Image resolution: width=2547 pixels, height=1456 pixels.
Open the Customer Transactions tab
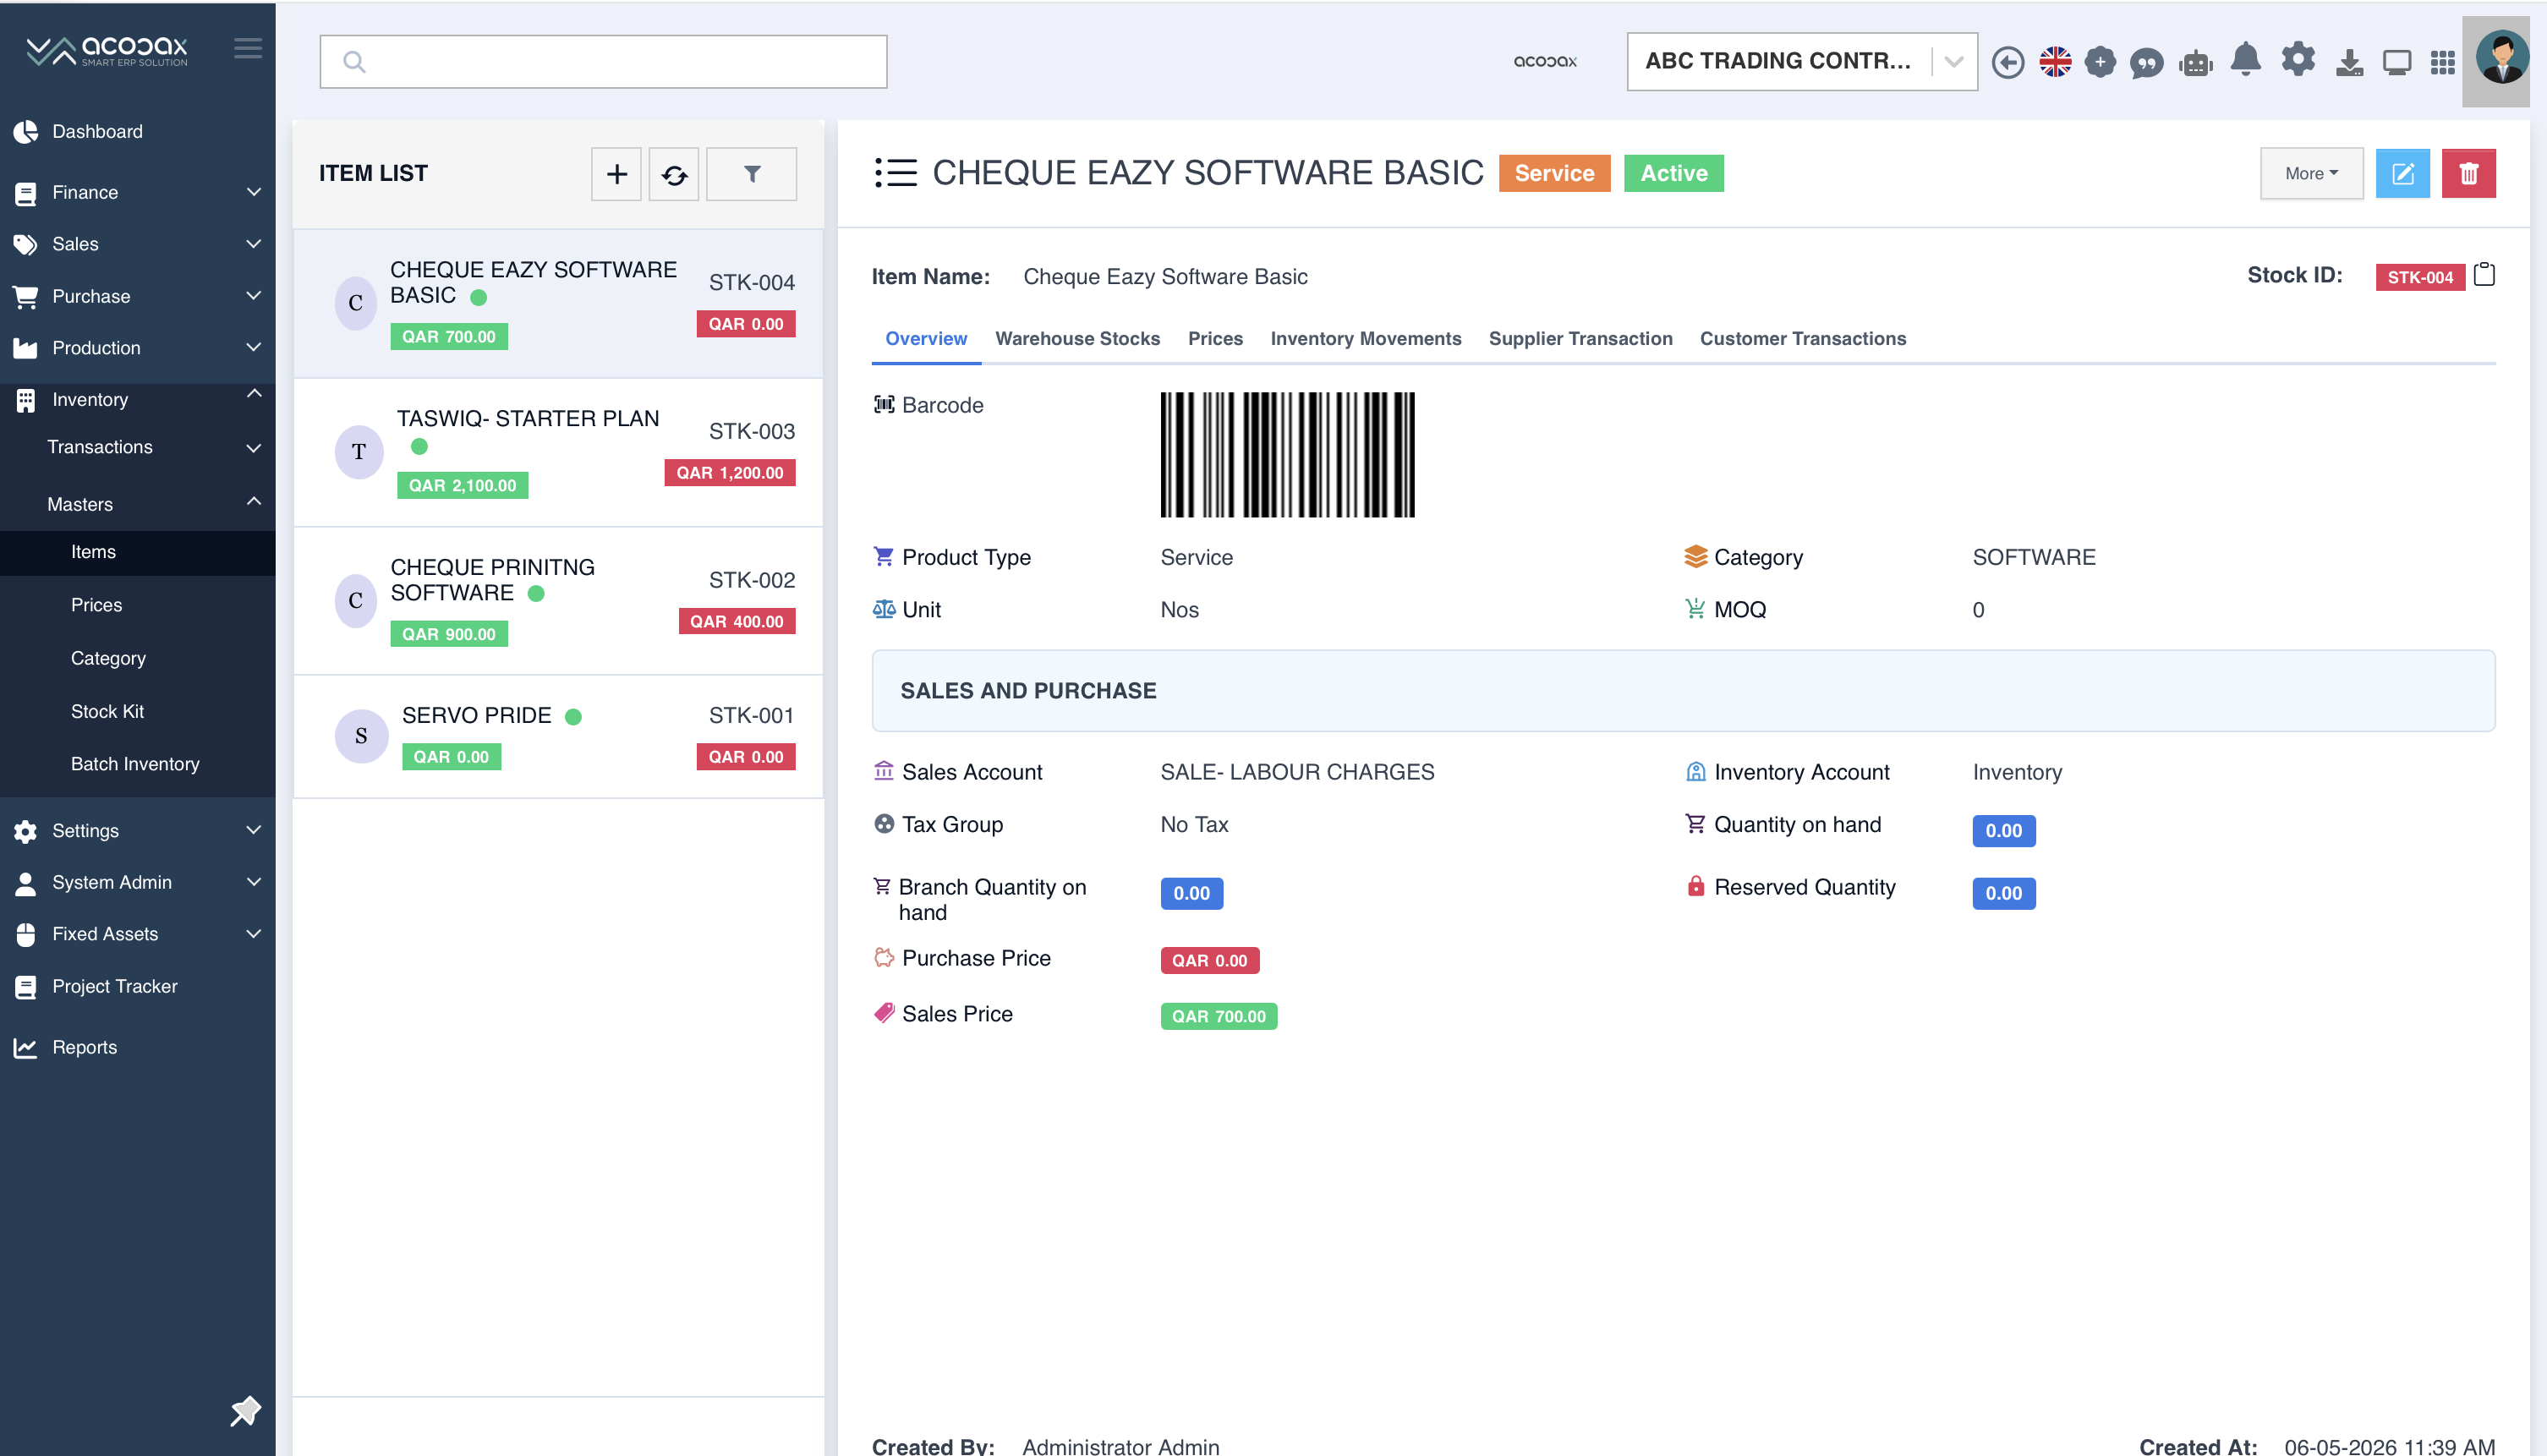(x=1803, y=339)
